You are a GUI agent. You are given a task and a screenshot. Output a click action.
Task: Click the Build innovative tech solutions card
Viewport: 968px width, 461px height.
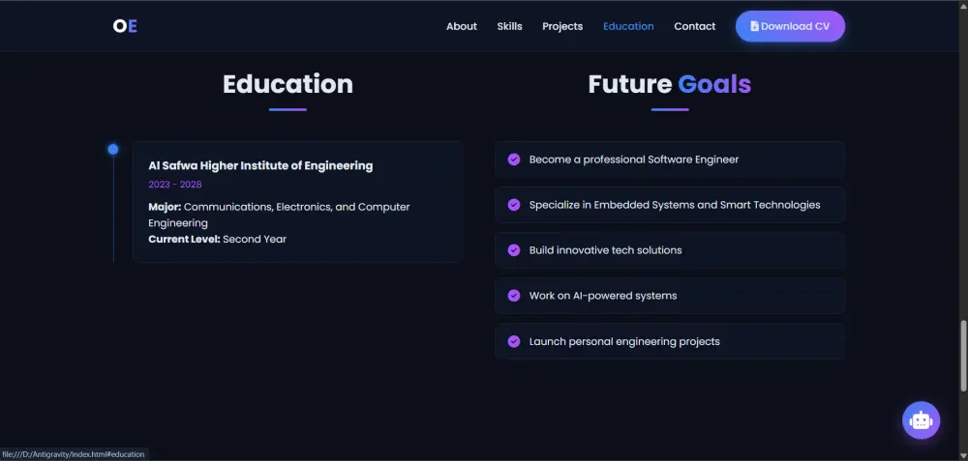click(669, 250)
